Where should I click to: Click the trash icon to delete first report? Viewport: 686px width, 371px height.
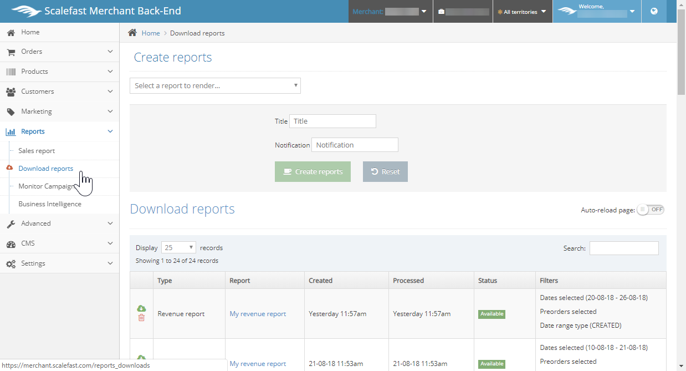[141, 318]
